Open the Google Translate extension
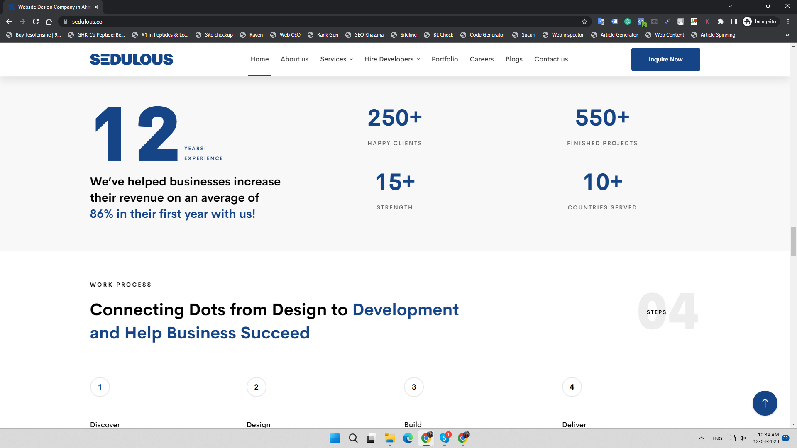The width and height of the screenshot is (797, 448). tap(601, 22)
